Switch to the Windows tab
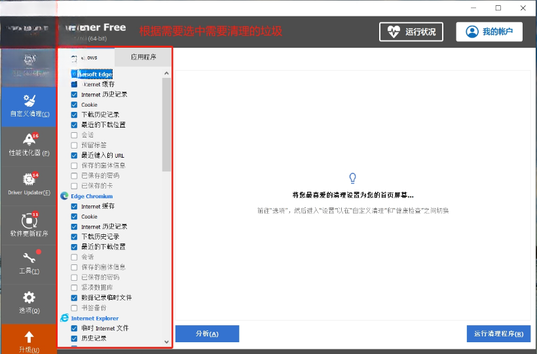The width and height of the screenshot is (537, 354). (86, 58)
